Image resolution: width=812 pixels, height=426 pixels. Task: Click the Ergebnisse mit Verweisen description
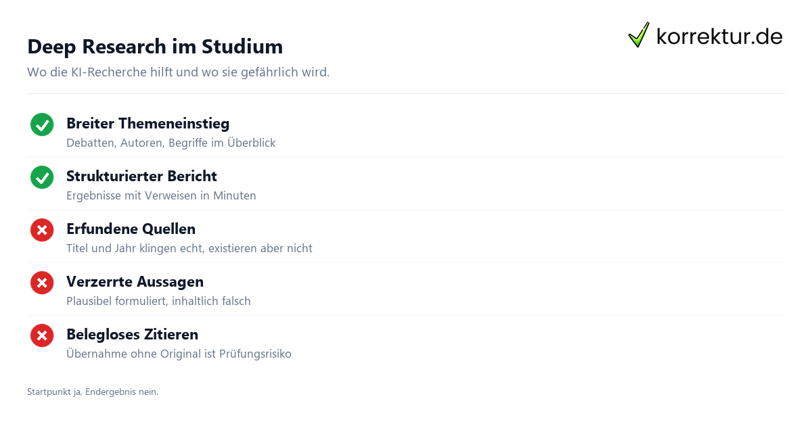pyautogui.click(x=161, y=195)
